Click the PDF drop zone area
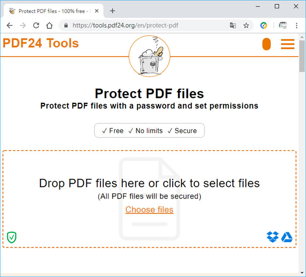The width and height of the screenshot is (306, 277). 150,199
